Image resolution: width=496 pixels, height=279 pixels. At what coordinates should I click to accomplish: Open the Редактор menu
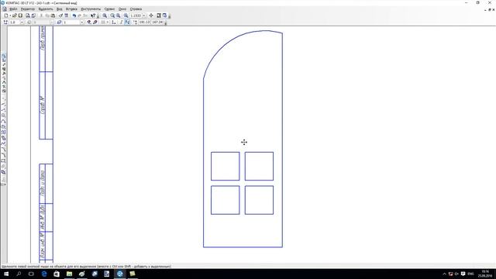28,9
